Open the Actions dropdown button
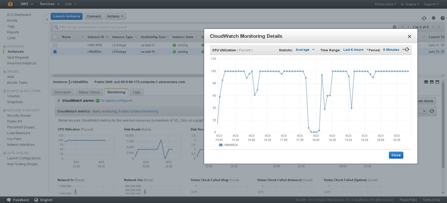The height and width of the screenshot is (203, 447). click(x=115, y=16)
